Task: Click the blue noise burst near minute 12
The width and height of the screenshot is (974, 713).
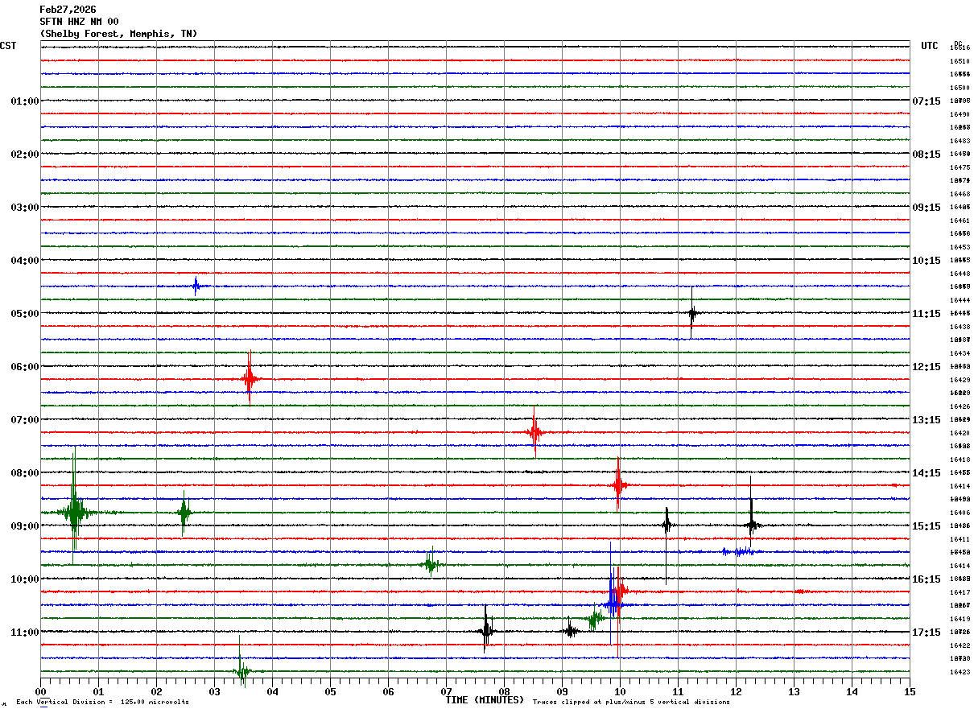Action: (x=738, y=551)
